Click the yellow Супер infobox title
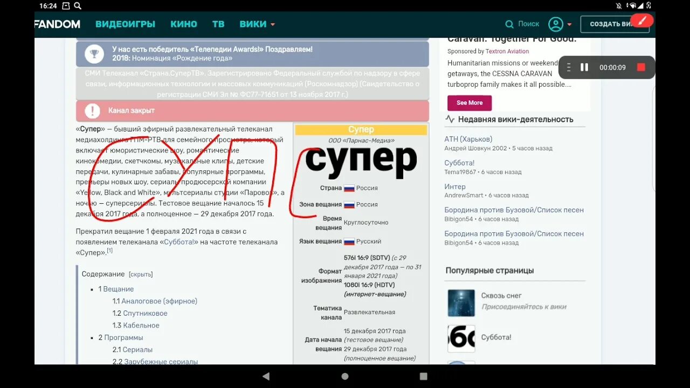Viewport: 690px width, 388px height. pyautogui.click(x=361, y=130)
